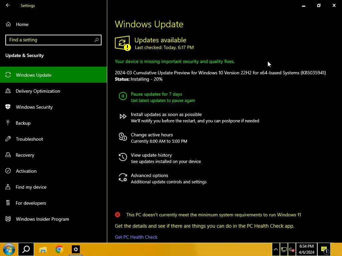Click the red X error icon for Windows 11
This screenshot has height=256, width=342.
tap(118, 215)
